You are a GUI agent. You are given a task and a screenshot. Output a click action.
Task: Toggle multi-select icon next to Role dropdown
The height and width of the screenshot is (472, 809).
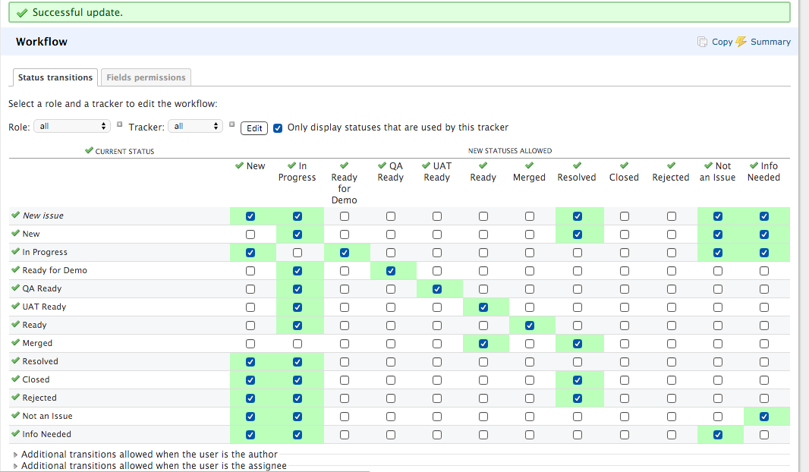coord(119,124)
